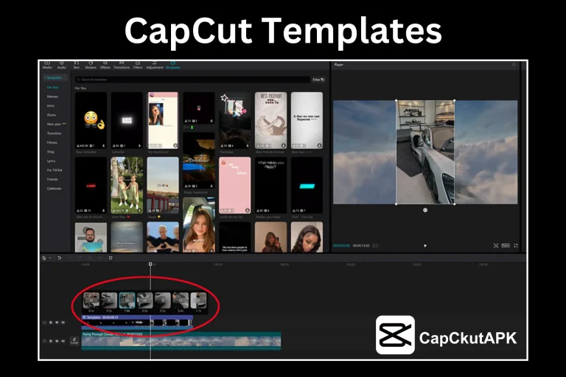Viewport: 566px width, 377px height.
Task: Lock the main clouds video track
Action: point(51,341)
